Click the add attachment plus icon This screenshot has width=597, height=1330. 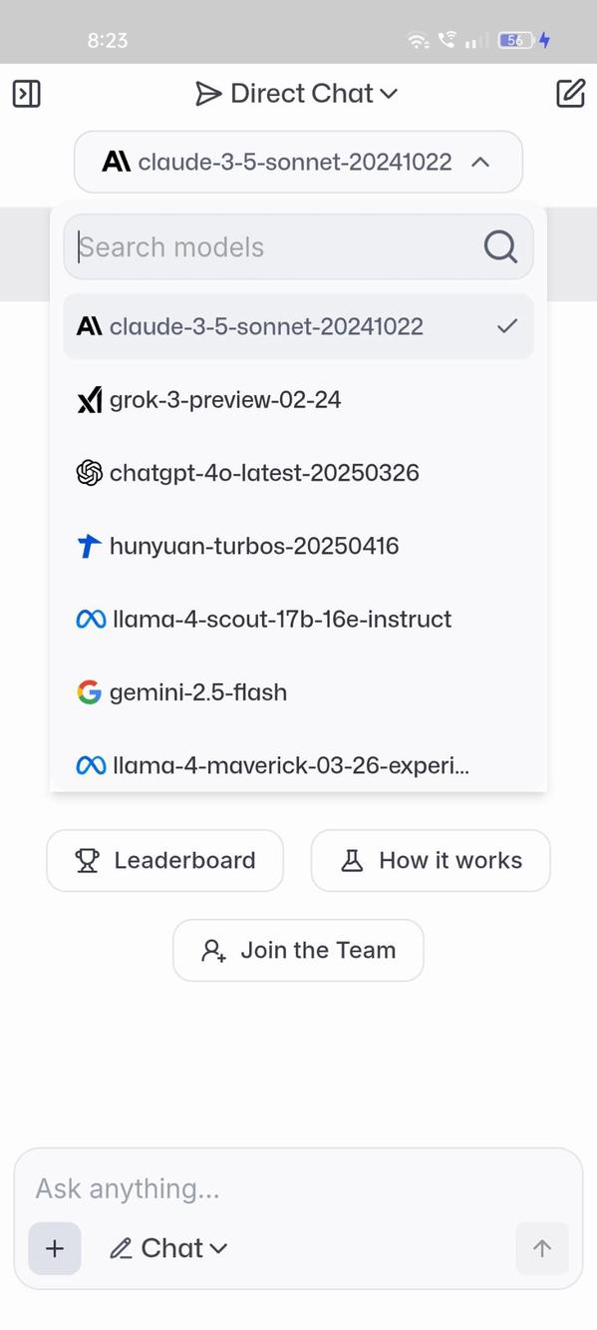pos(55,1248)
